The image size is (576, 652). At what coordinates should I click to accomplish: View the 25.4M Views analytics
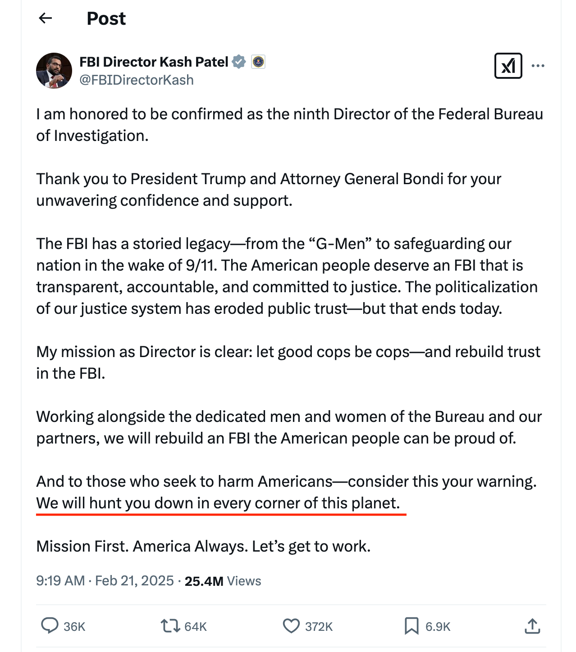click(223, 581)
